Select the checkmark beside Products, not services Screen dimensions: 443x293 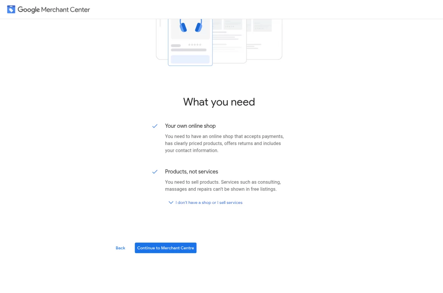tap(155, 172)
